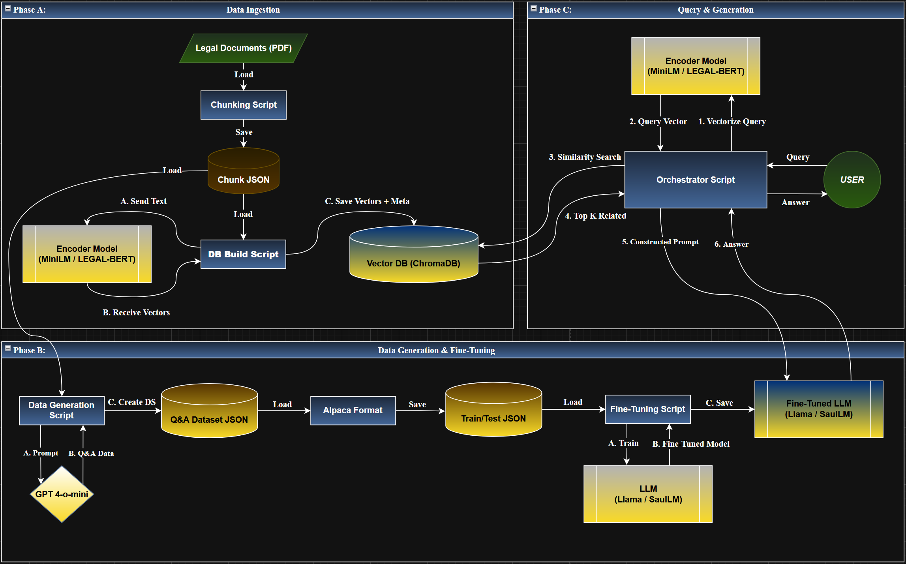
Task: Click 'Save' label after Alpaca Format
Action: tap(417, 405)
